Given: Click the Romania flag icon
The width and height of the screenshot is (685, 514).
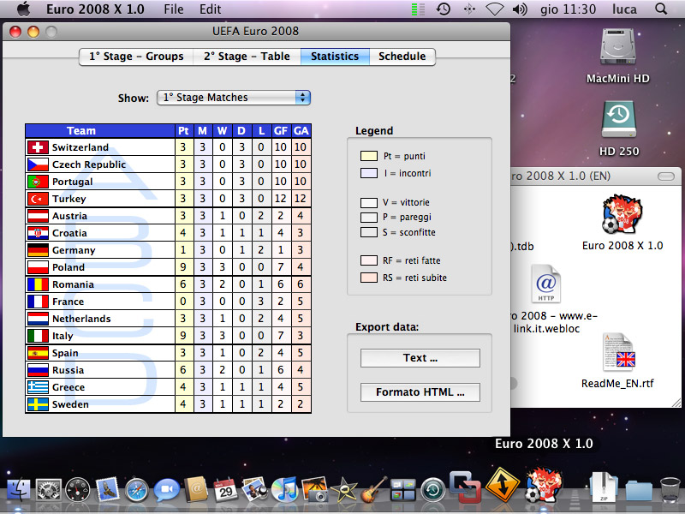Looking at the screenshot, I should (38, 284).
